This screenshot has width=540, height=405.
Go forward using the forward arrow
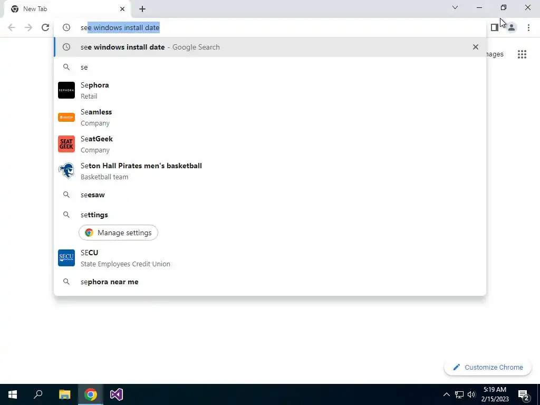tap(28, 27)
